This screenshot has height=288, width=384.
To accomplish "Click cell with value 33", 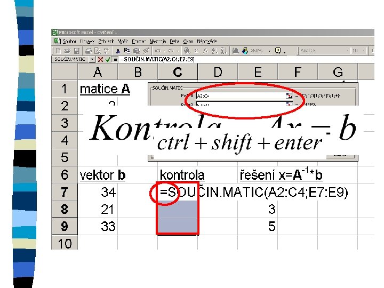I will tap(98, 226).
